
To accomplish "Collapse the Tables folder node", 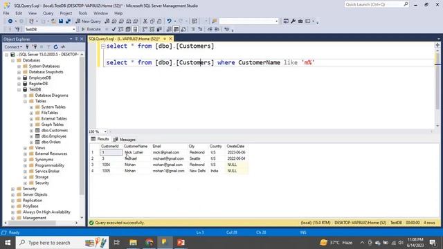I will point(25,102).
